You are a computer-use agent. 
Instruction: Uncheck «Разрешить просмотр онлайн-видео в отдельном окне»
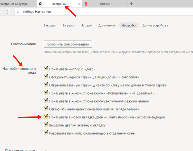pos(46,133)
